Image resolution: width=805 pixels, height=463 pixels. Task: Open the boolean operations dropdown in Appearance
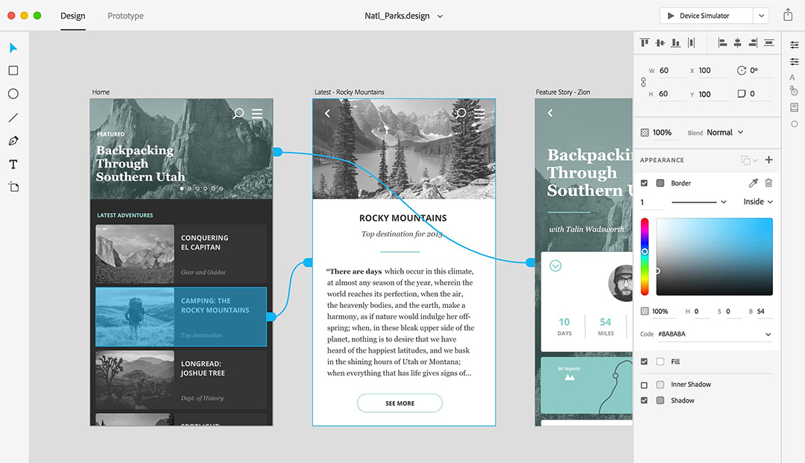pos(749,160)
